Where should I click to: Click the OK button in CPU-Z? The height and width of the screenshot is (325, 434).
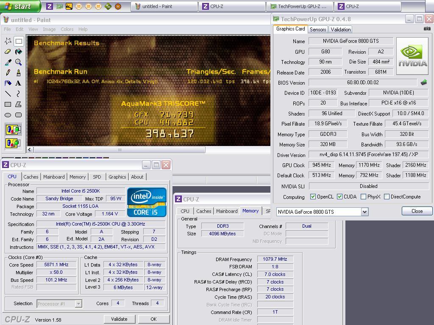point(153,319)
